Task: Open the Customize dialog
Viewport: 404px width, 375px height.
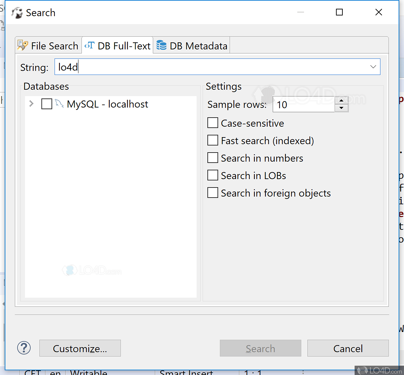Action: point(80,348)
